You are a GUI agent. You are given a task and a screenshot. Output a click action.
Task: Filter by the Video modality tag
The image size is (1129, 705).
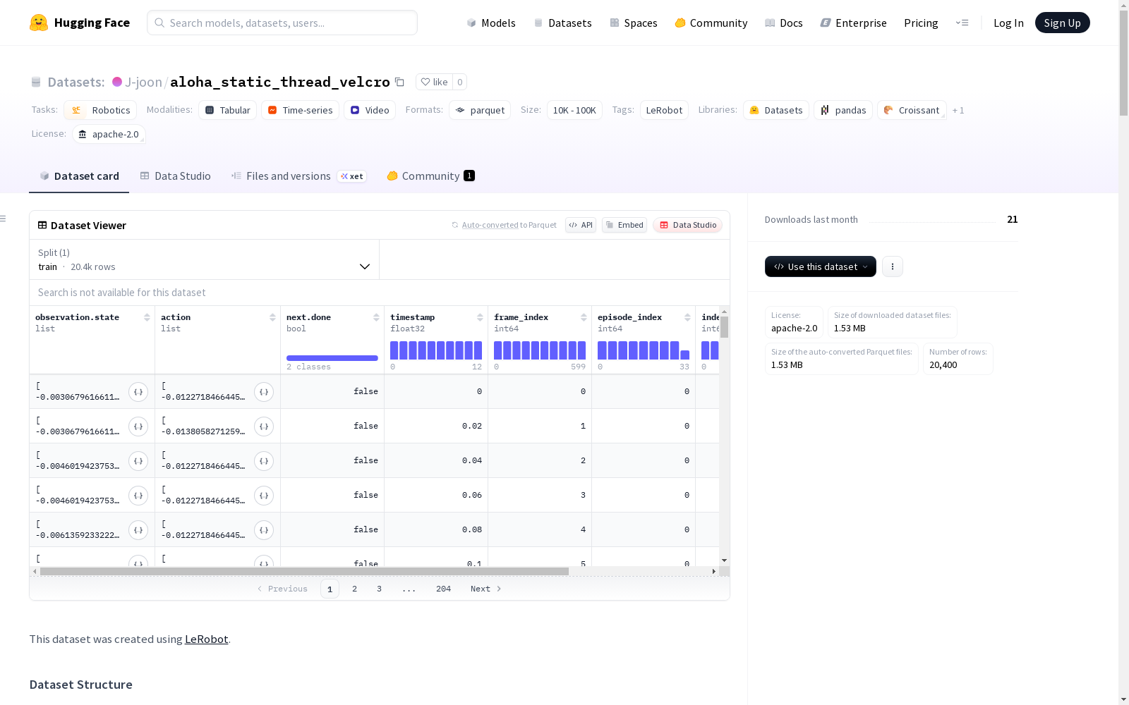370,110
